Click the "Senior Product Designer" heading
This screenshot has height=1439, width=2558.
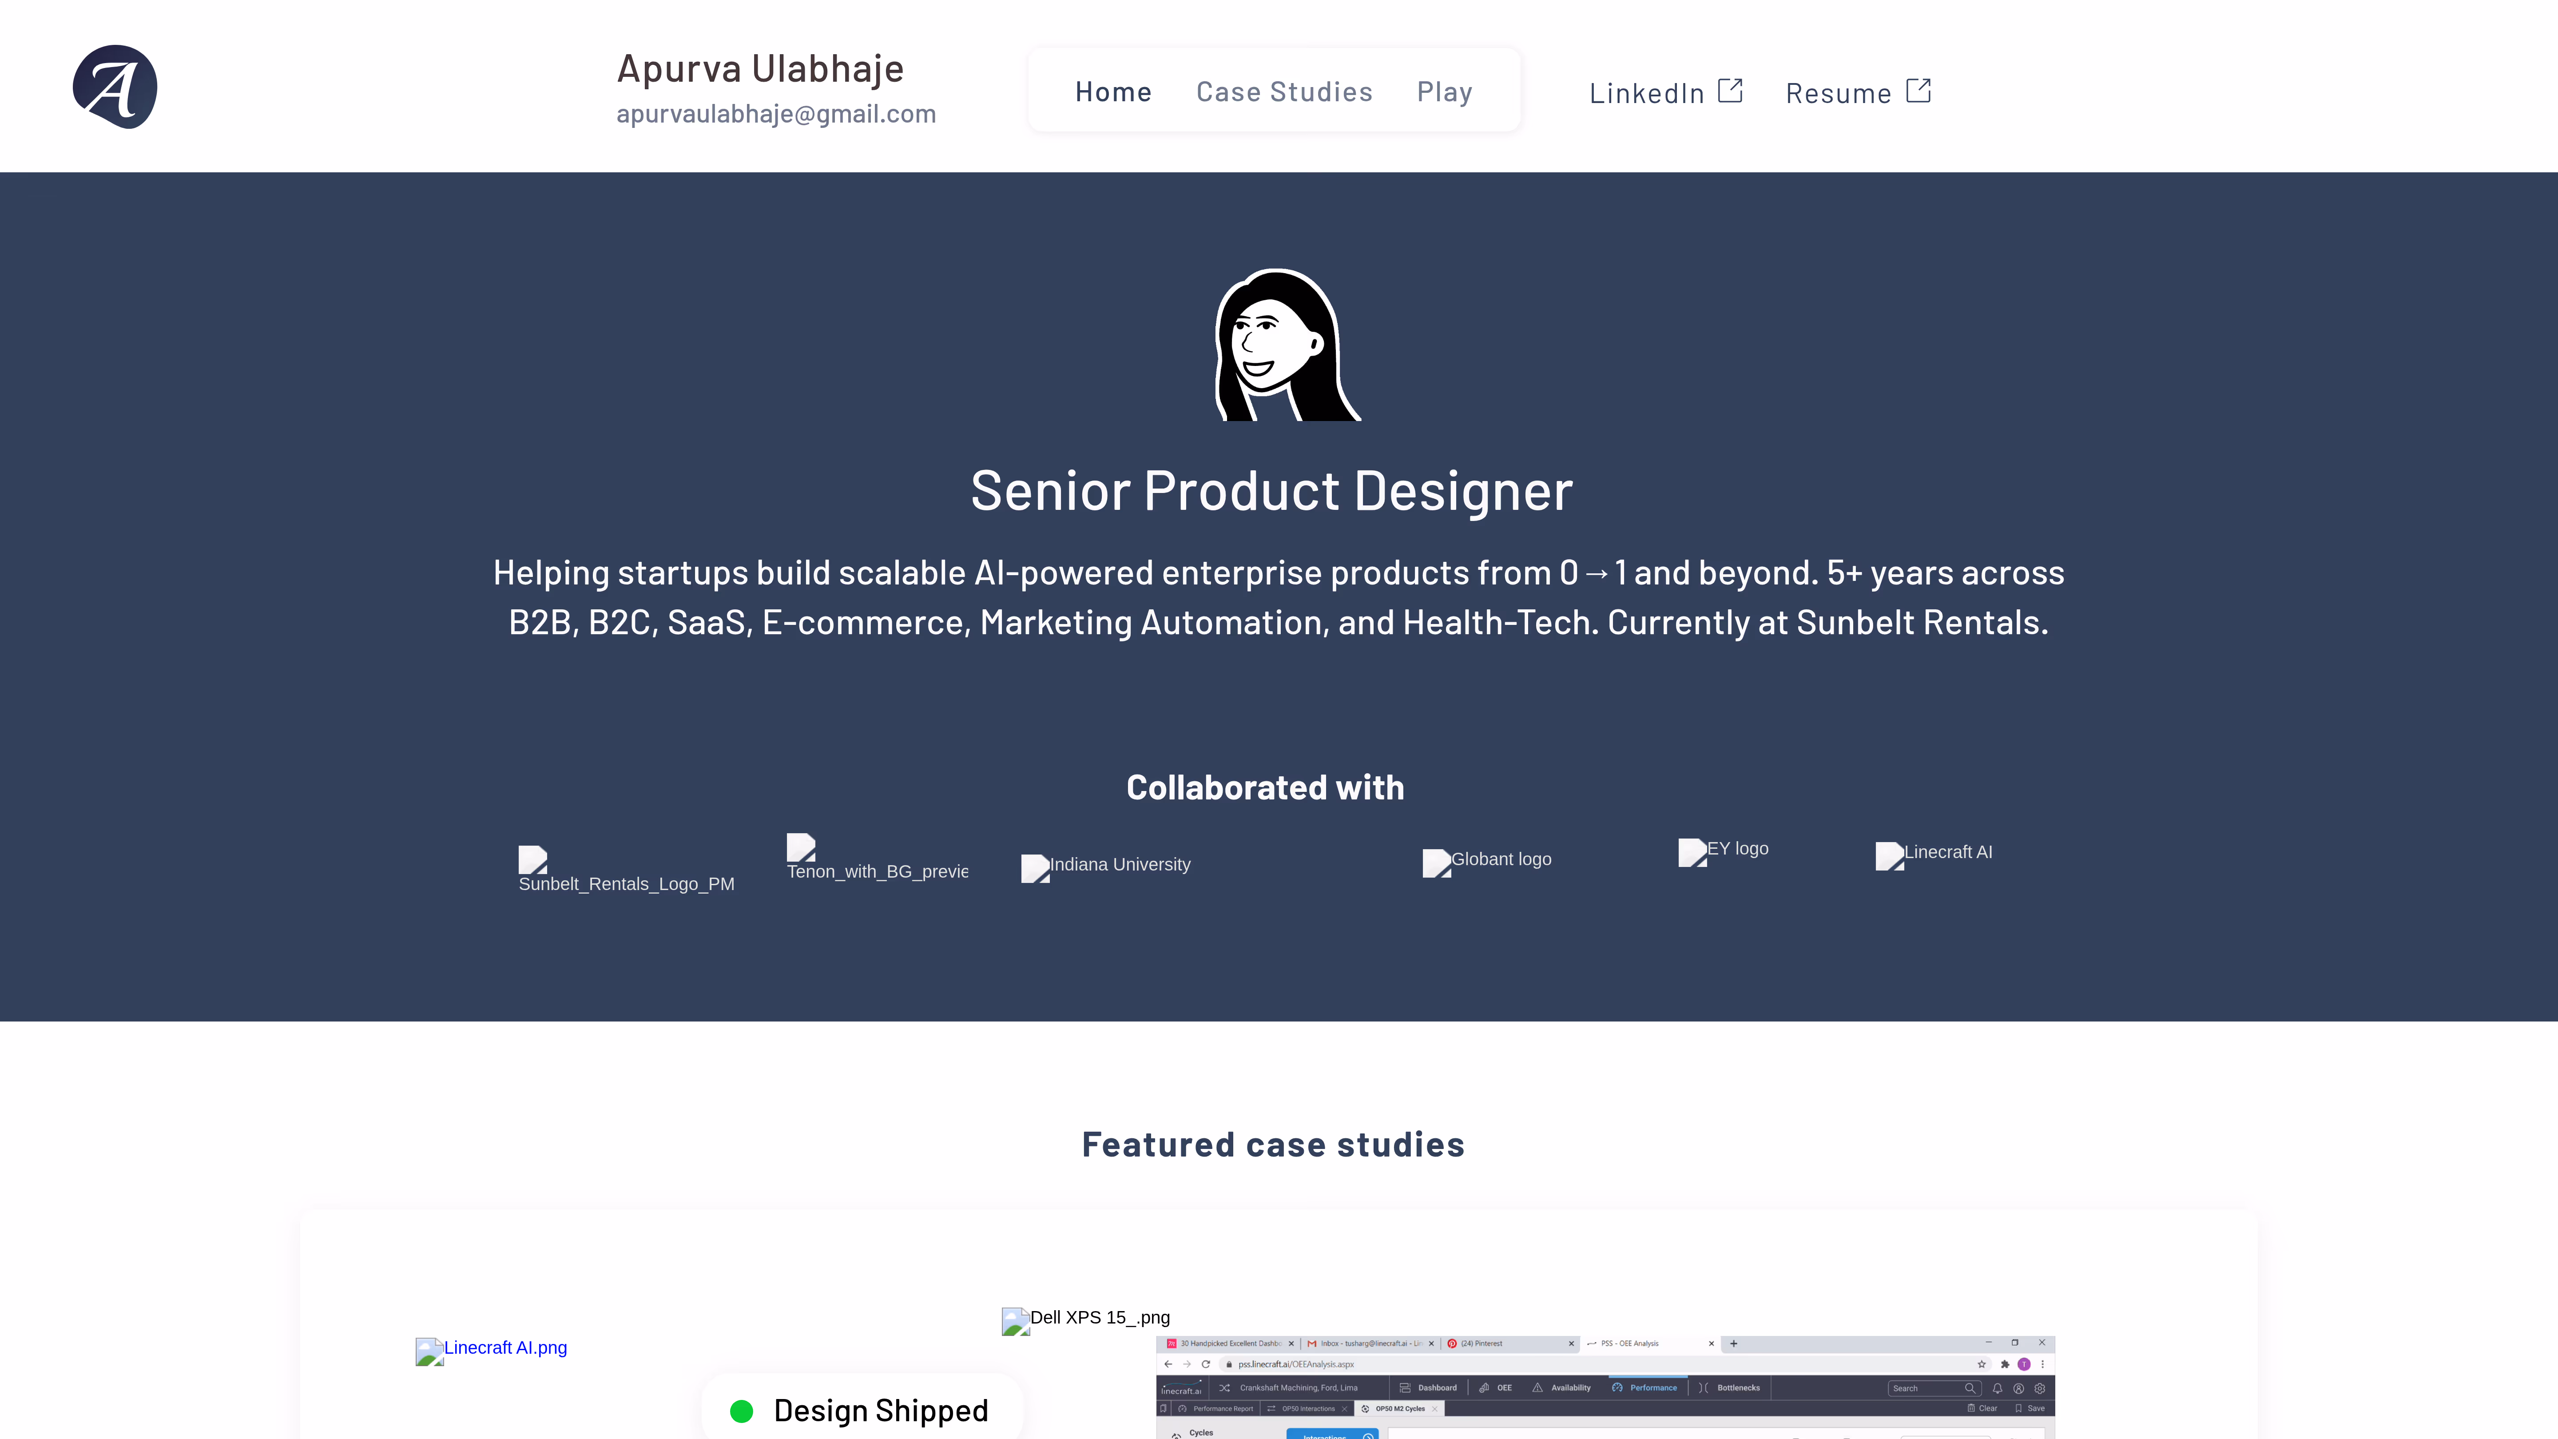1272,491
